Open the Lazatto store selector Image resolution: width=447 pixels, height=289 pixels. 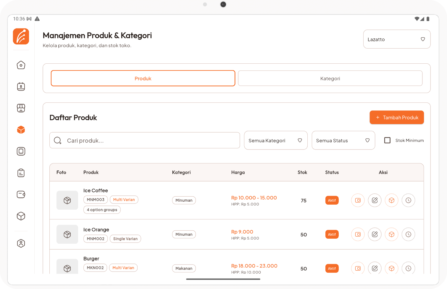click(x=396, y=39)
